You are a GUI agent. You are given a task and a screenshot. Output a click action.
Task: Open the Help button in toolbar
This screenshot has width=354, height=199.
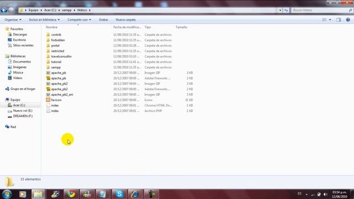(348, 20)
